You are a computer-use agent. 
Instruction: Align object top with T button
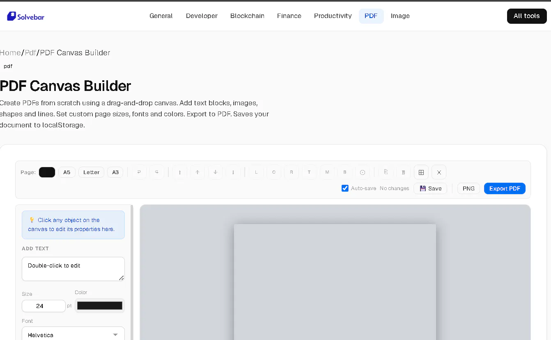point(309,172)
